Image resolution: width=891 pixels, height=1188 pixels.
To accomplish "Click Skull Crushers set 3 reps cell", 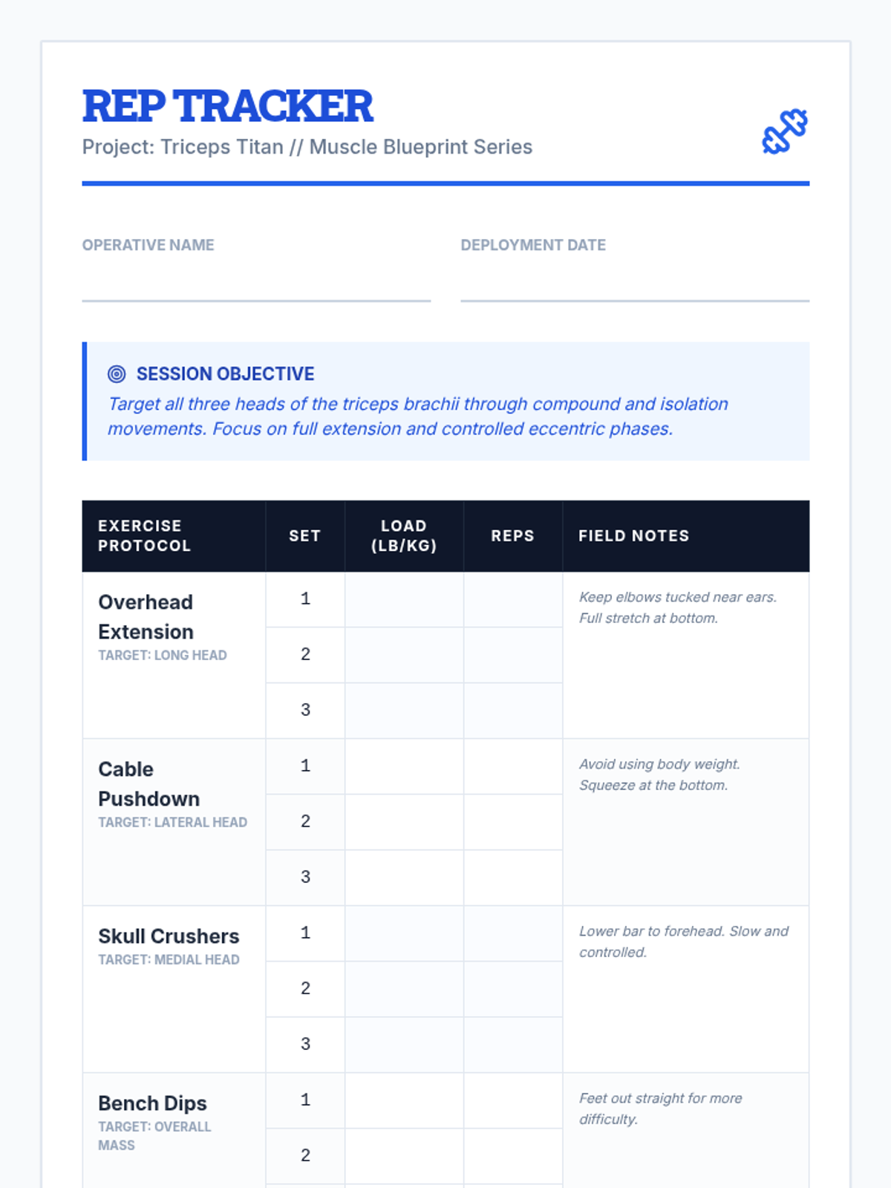I will [x=513, y=1045].
